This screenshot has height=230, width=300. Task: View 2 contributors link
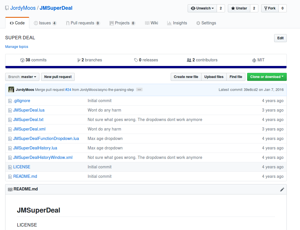[202, 60]
